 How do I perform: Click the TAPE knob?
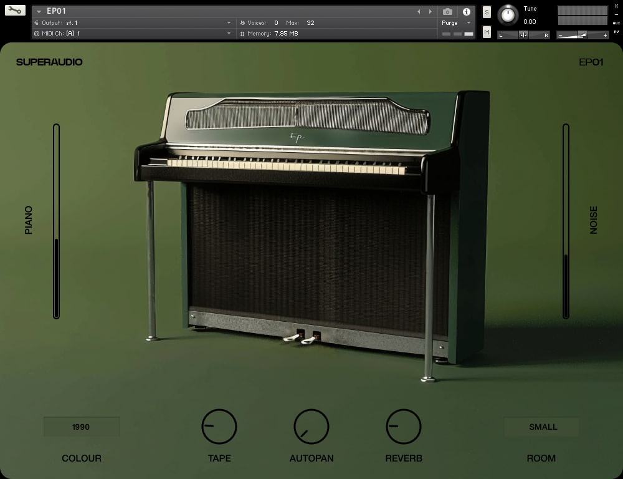pyautogui.click(x=219, y=427)
